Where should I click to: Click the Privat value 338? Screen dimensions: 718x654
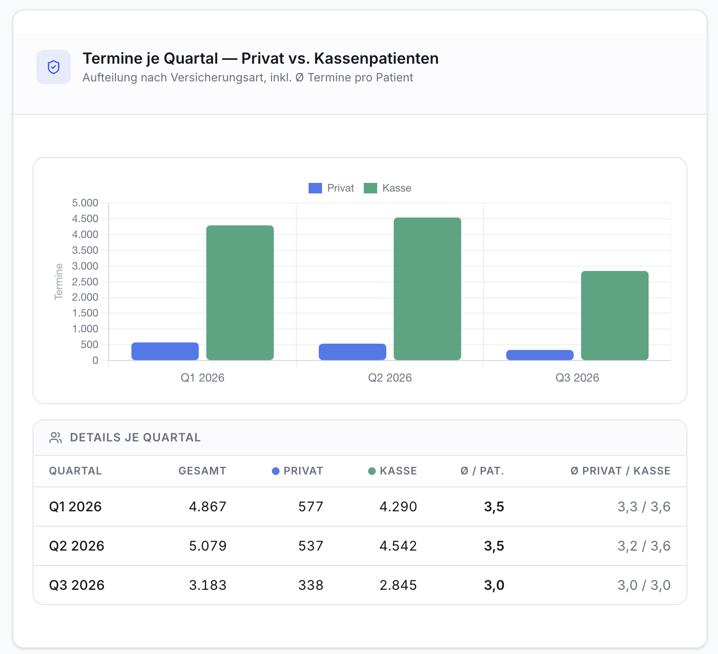click(x=311, y=585)
